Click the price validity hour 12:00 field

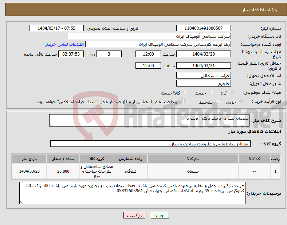148,65
